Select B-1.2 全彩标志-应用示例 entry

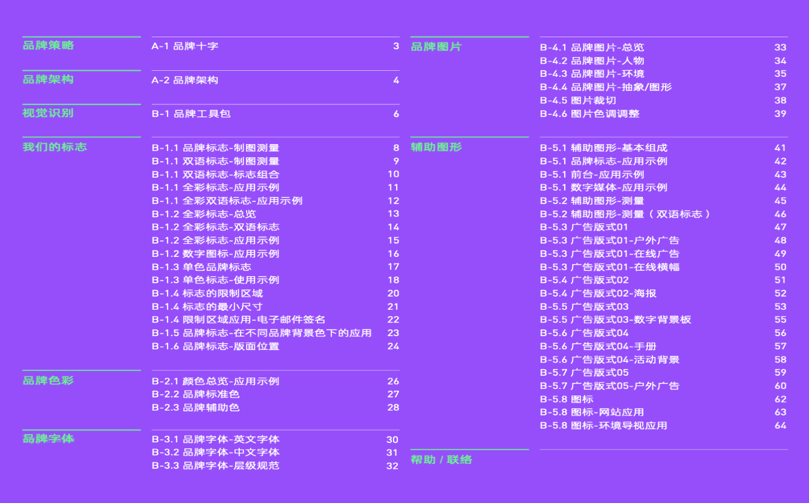point(215,240)
